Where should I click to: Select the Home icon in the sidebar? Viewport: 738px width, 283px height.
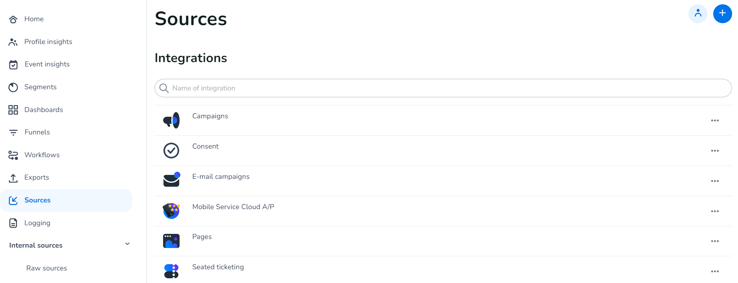(13, 19)
